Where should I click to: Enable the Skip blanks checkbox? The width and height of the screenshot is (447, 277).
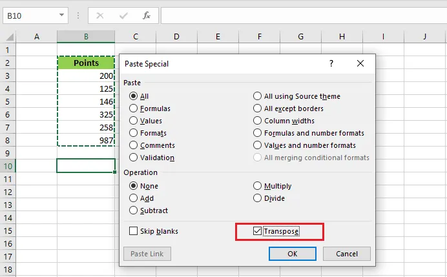(x=133, y=231)
